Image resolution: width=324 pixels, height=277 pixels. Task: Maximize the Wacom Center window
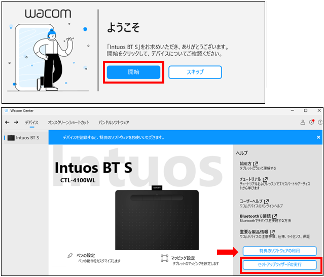click(x=306, y=110)
